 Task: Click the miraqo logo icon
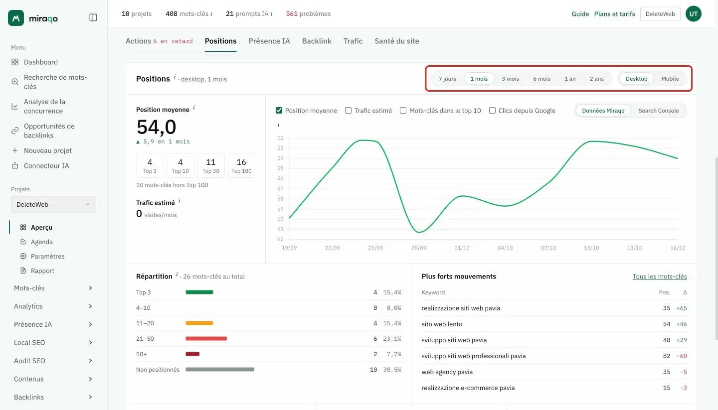click(16, 18)
